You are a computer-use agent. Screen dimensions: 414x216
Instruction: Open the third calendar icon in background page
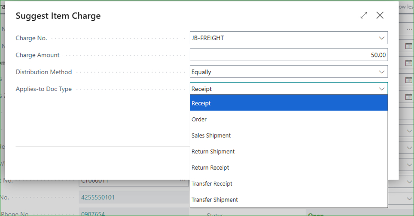[409, 80]
